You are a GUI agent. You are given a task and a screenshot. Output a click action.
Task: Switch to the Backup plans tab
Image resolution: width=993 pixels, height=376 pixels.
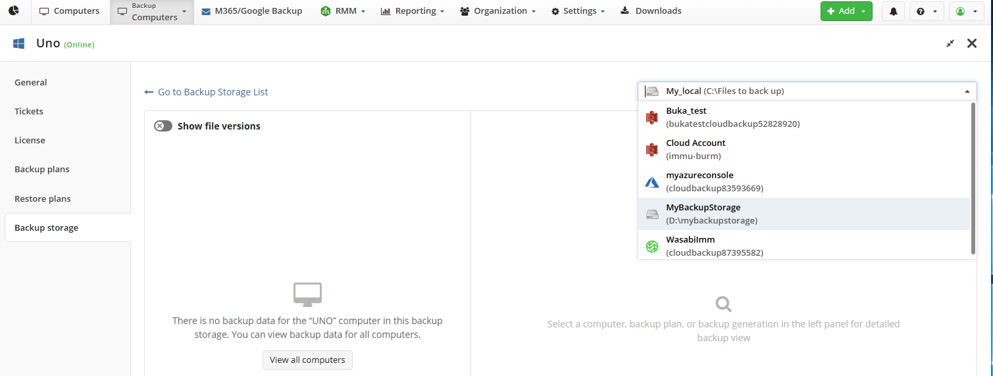pos(42,170)
